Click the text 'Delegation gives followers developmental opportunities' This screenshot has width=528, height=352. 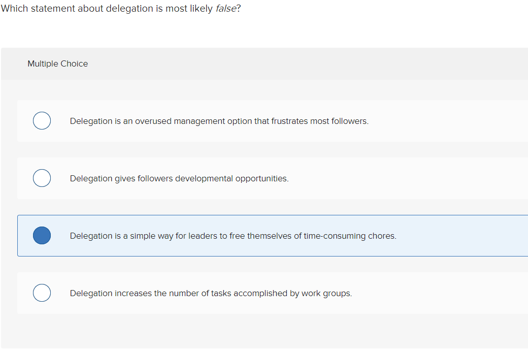(179, 178)
